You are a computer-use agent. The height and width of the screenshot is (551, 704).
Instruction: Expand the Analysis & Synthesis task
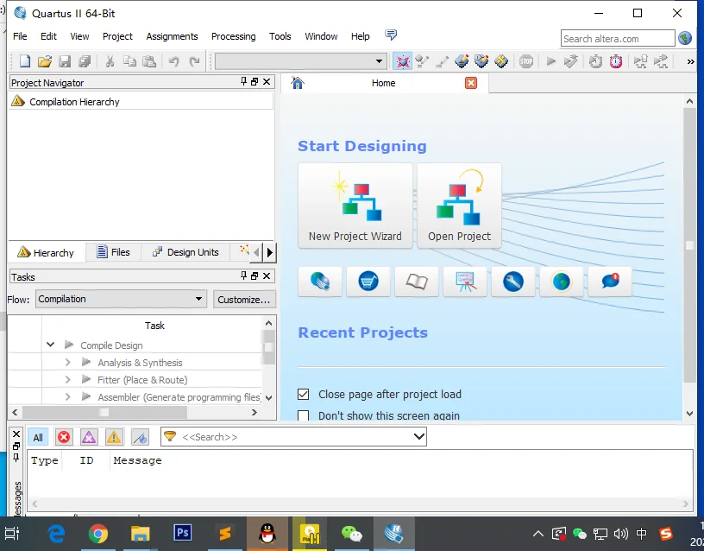pyautogui.click(x=67, y=362)
